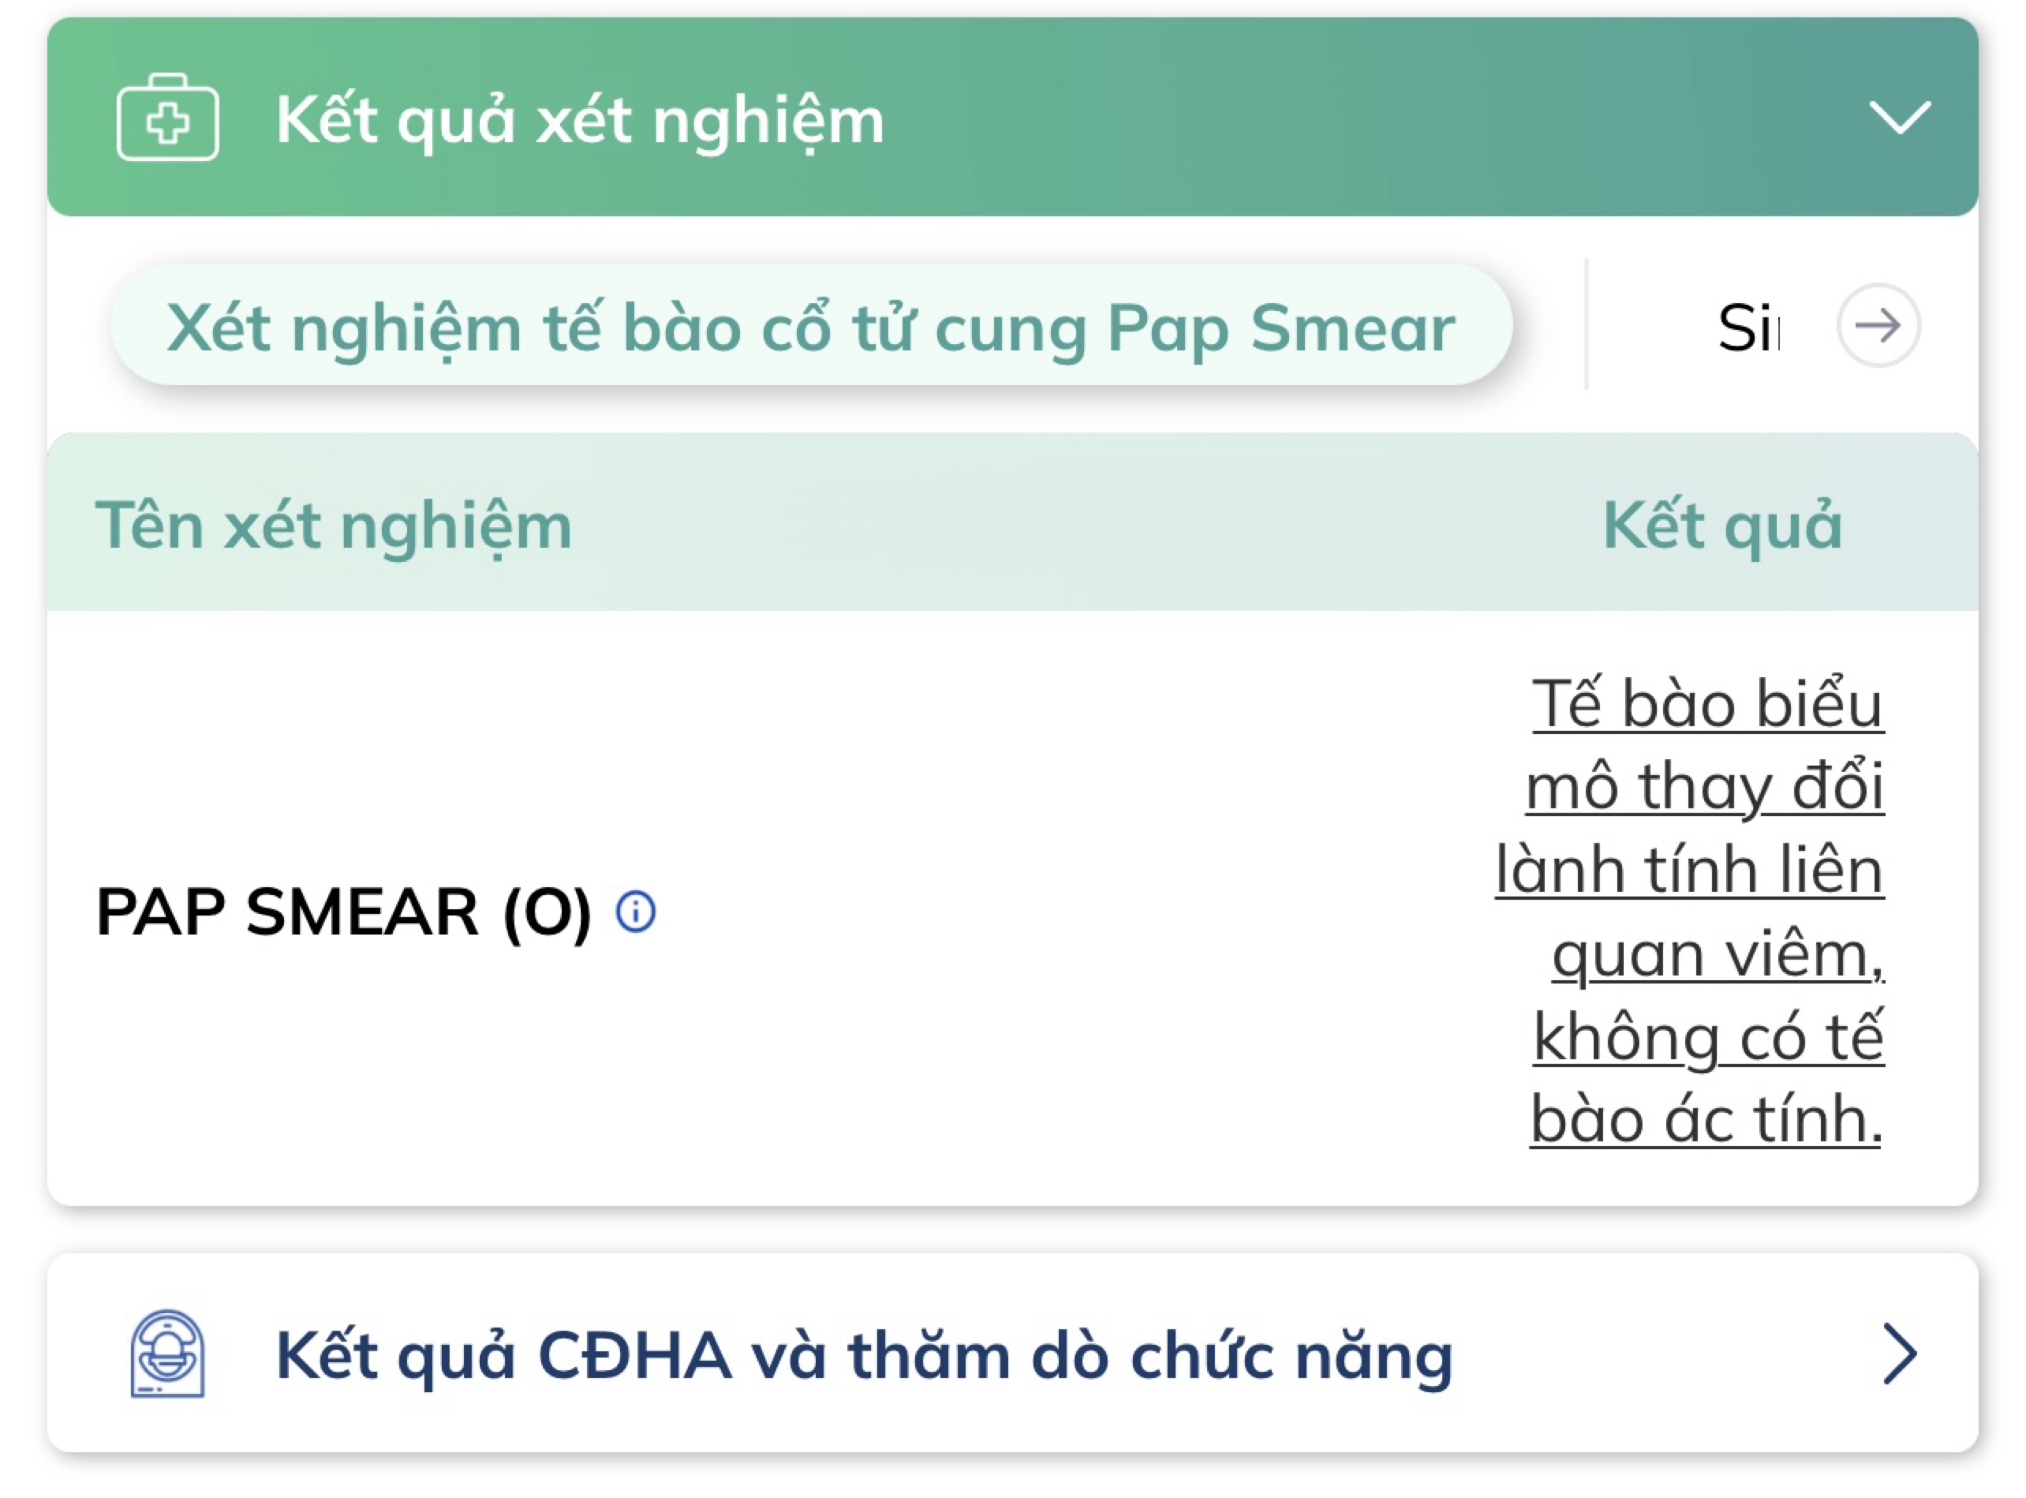Screen dimensions: 2026x1498
Task: Tap the "Kết quả xét nghiệm" header title
Action: pos(580,119)
